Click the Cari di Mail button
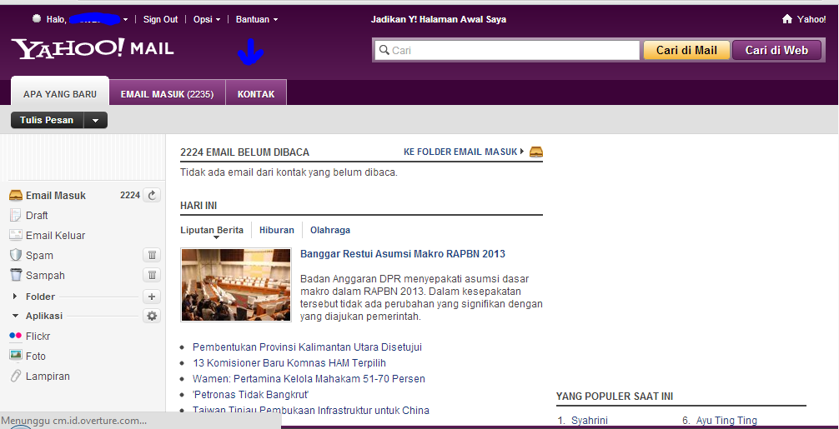This screenshot has width=839, height=429. point(686,50)
